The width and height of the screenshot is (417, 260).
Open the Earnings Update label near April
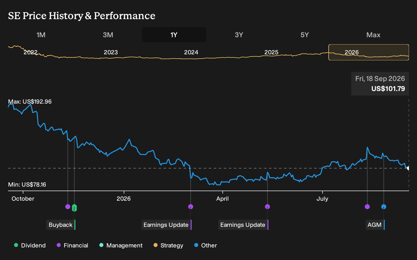166,225
